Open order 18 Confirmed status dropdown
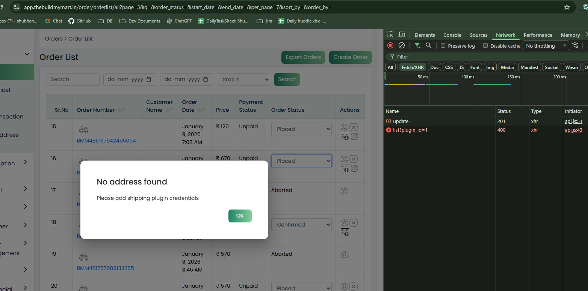 click(x=301, y=225)
